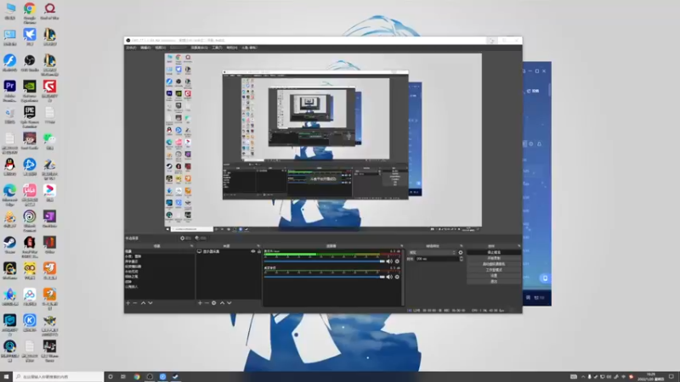Open Steam desktop shortcut

[x=9, y=244]
